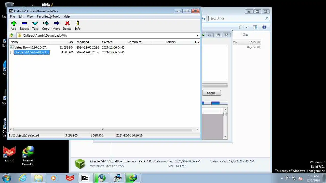Open r3dfox browser from taskbar
The image size is (326, 183).
click(70, 178)
